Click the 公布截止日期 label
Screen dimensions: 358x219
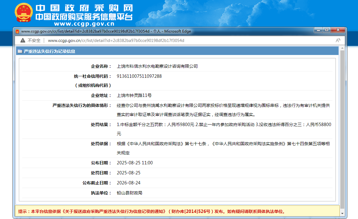pos(97,183)
